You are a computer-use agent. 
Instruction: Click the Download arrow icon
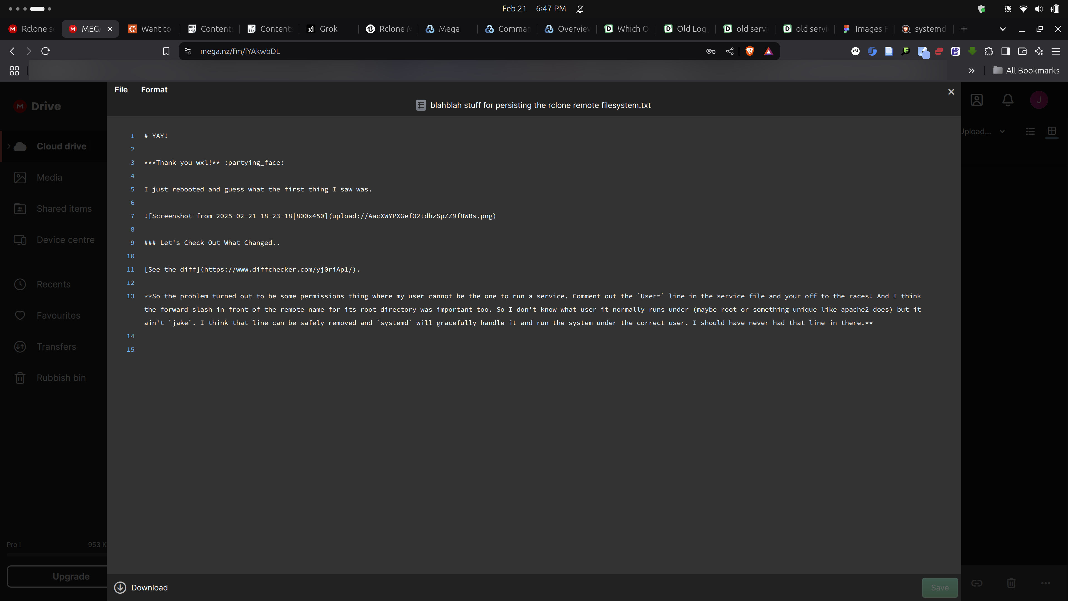click(x=120, y=587)
